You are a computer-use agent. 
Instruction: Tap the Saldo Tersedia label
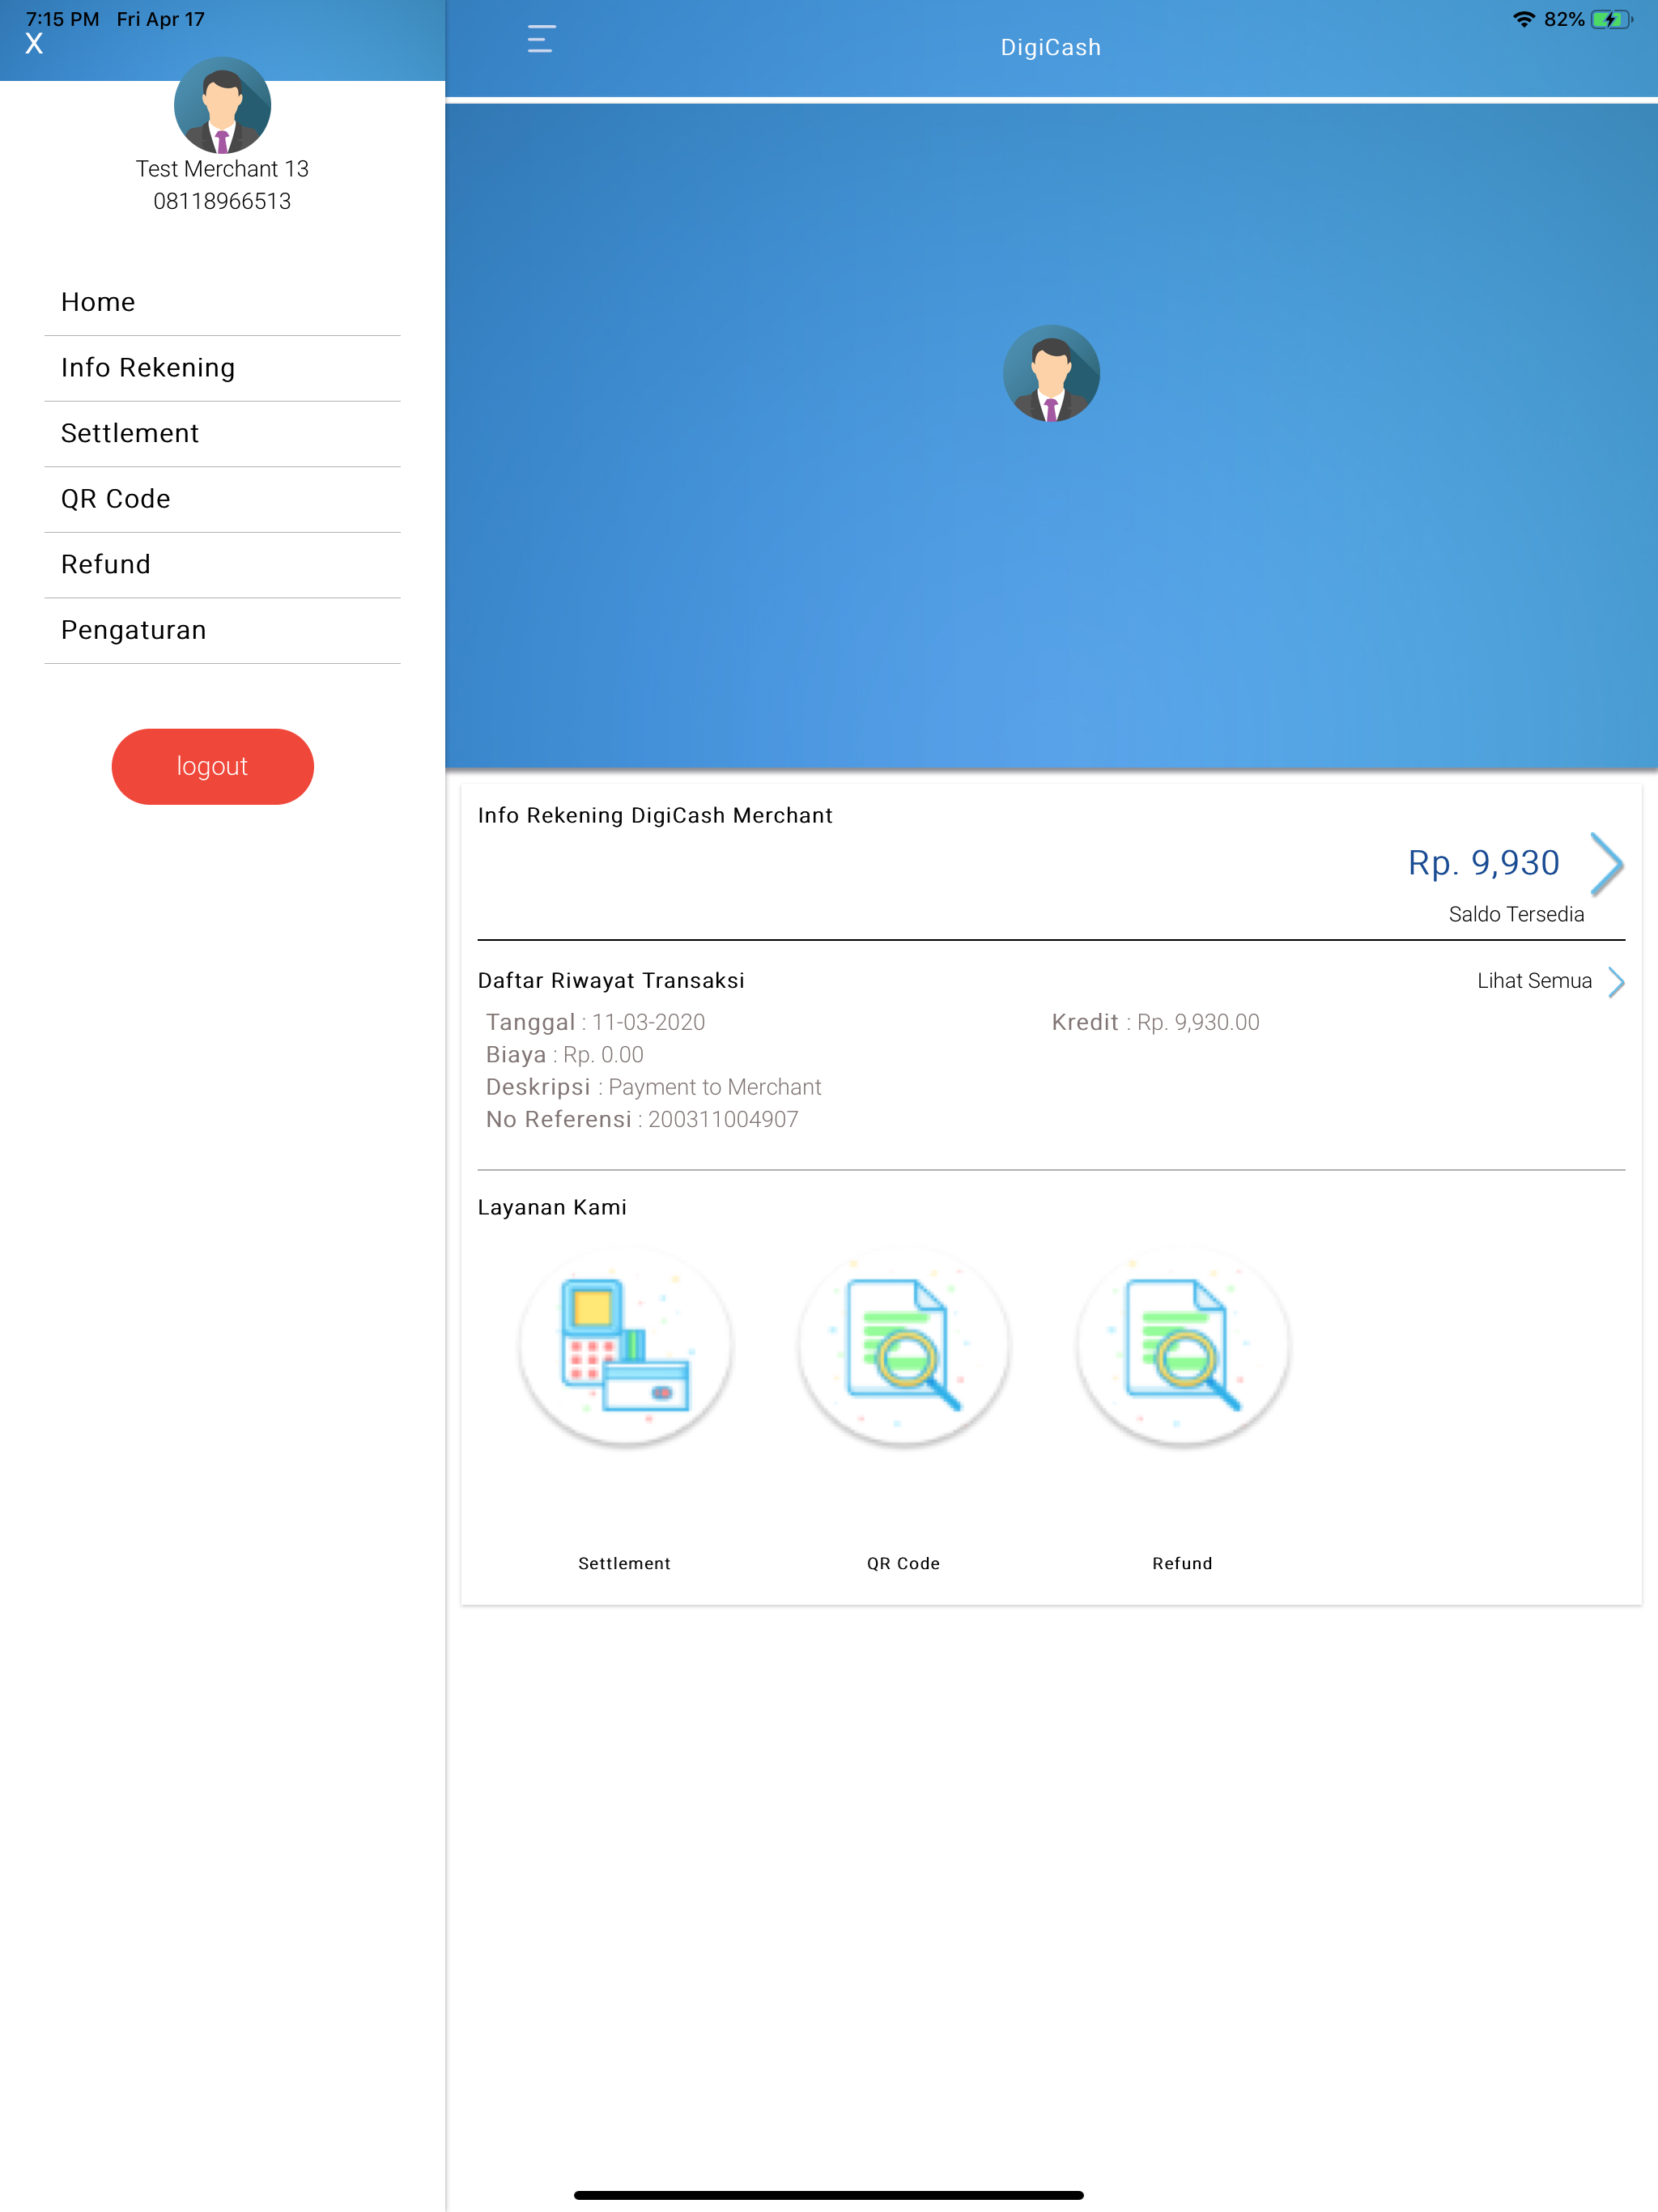[1516, 914]
